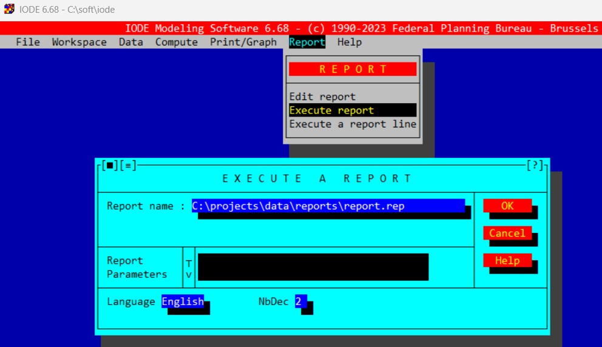Open the Language English selector
This screenshot has width=602, height=347.
point(183,302)
